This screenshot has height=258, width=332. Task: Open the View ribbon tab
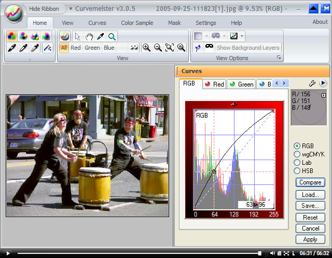[67, 23]
